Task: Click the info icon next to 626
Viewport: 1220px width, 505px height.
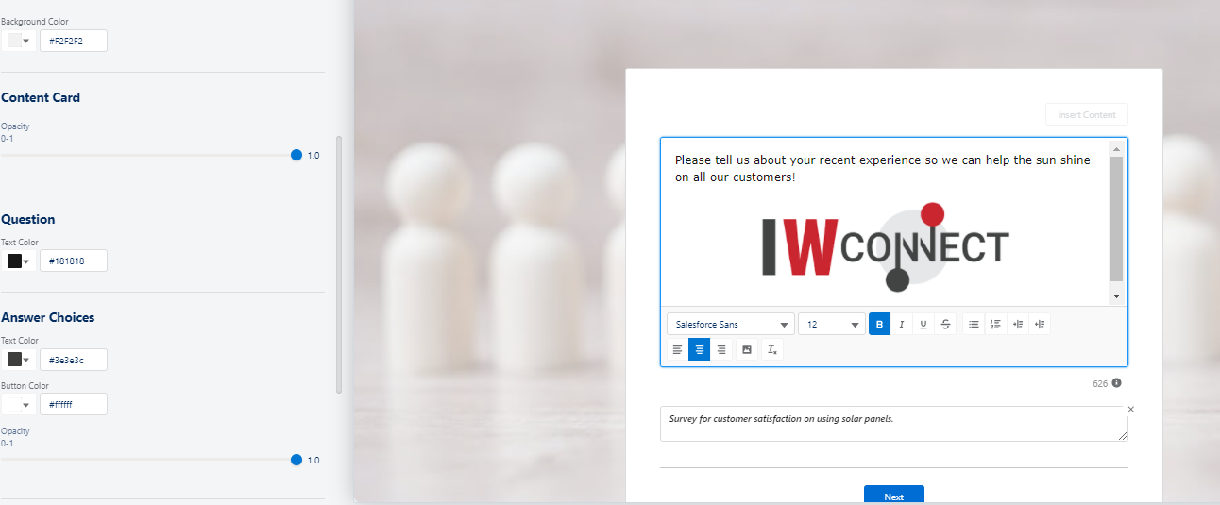Action: coord(1117,383)
